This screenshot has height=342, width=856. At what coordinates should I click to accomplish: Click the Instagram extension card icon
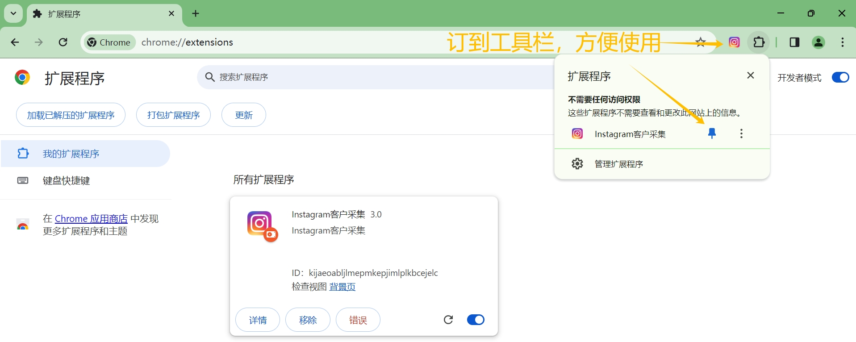click(262, 226)
